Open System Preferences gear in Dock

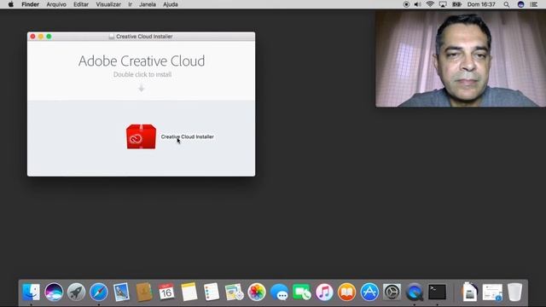point(392,292)
